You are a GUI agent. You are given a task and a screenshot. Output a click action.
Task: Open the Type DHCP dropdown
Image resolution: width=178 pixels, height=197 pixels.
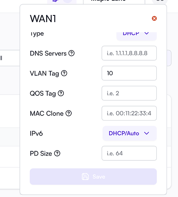[137, 35]
